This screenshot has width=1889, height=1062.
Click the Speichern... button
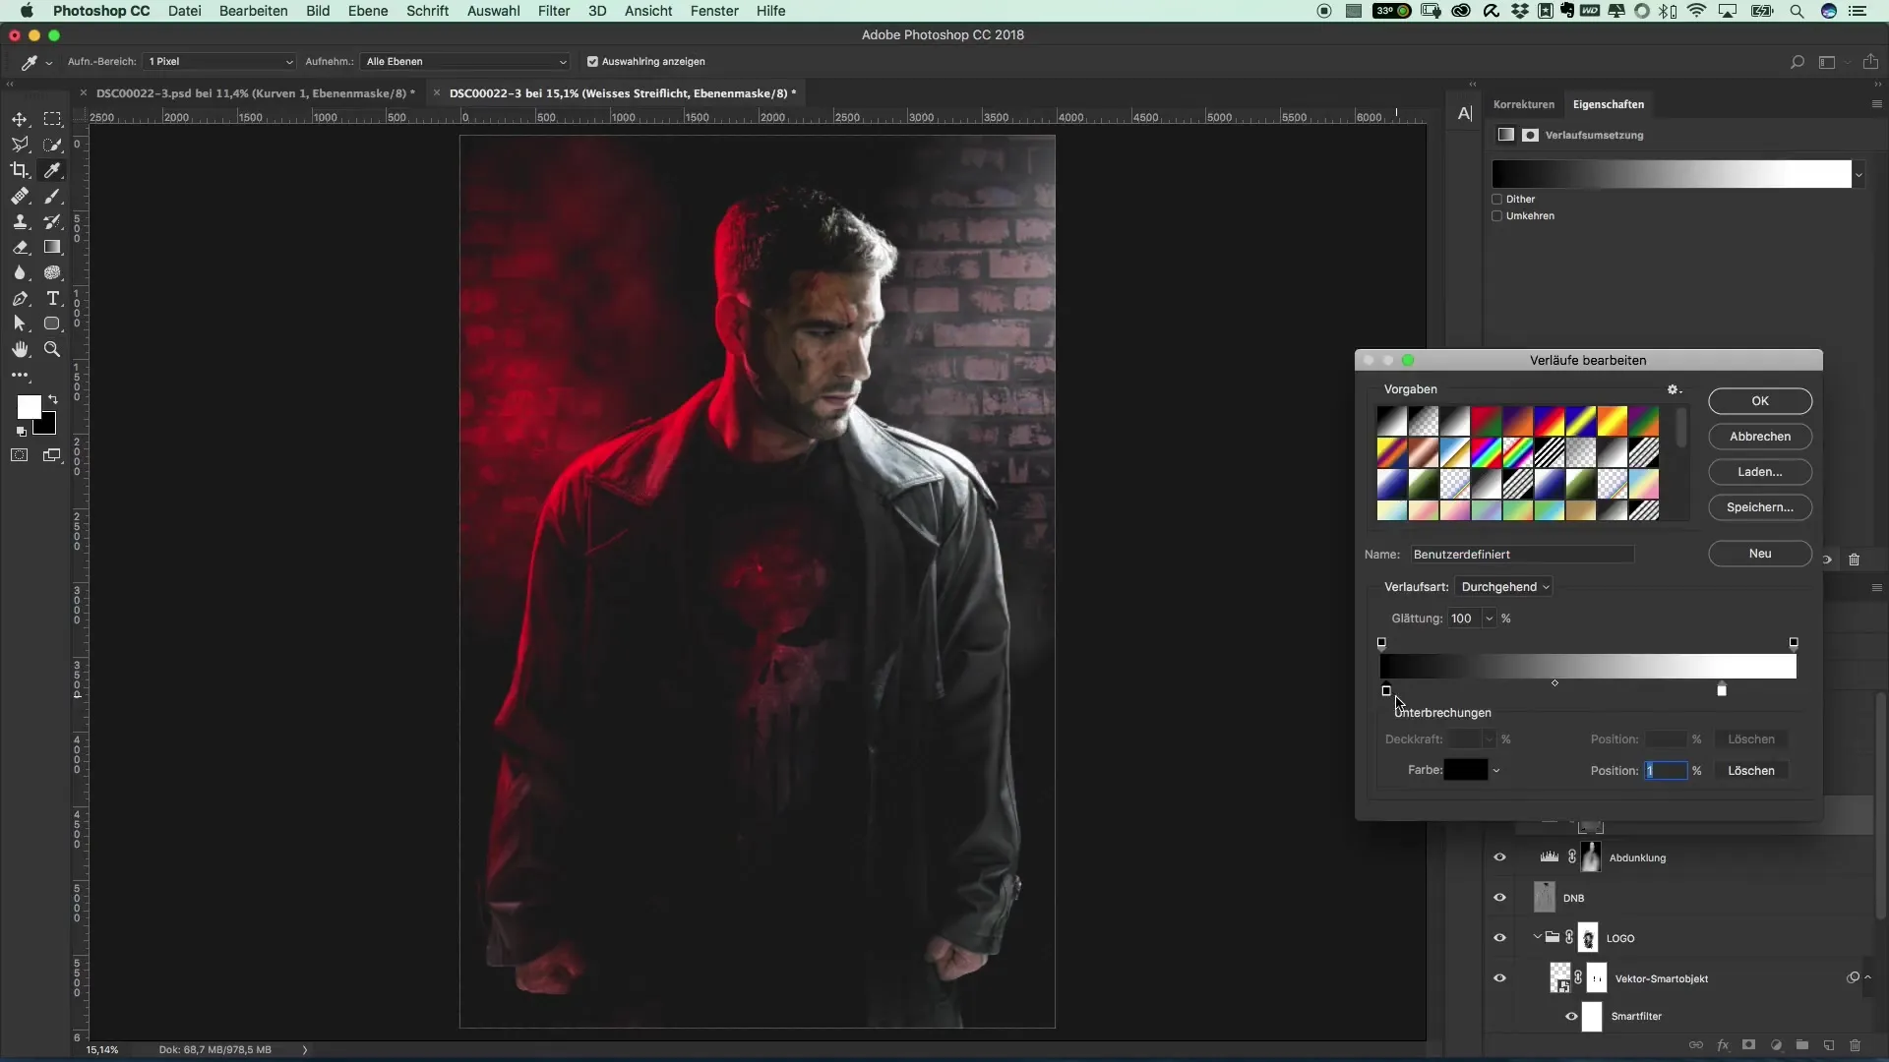1760,507
